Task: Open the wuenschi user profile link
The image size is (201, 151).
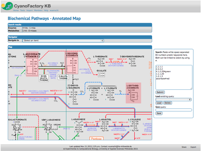Action: click(x=54, y=11)
